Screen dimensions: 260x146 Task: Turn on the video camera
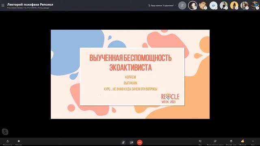pyautogui.click(x=132, y=142)
